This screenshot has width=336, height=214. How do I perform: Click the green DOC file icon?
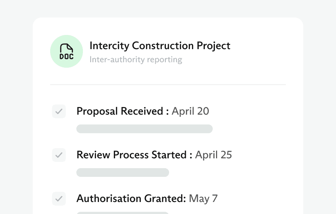(x=67, y=51)
